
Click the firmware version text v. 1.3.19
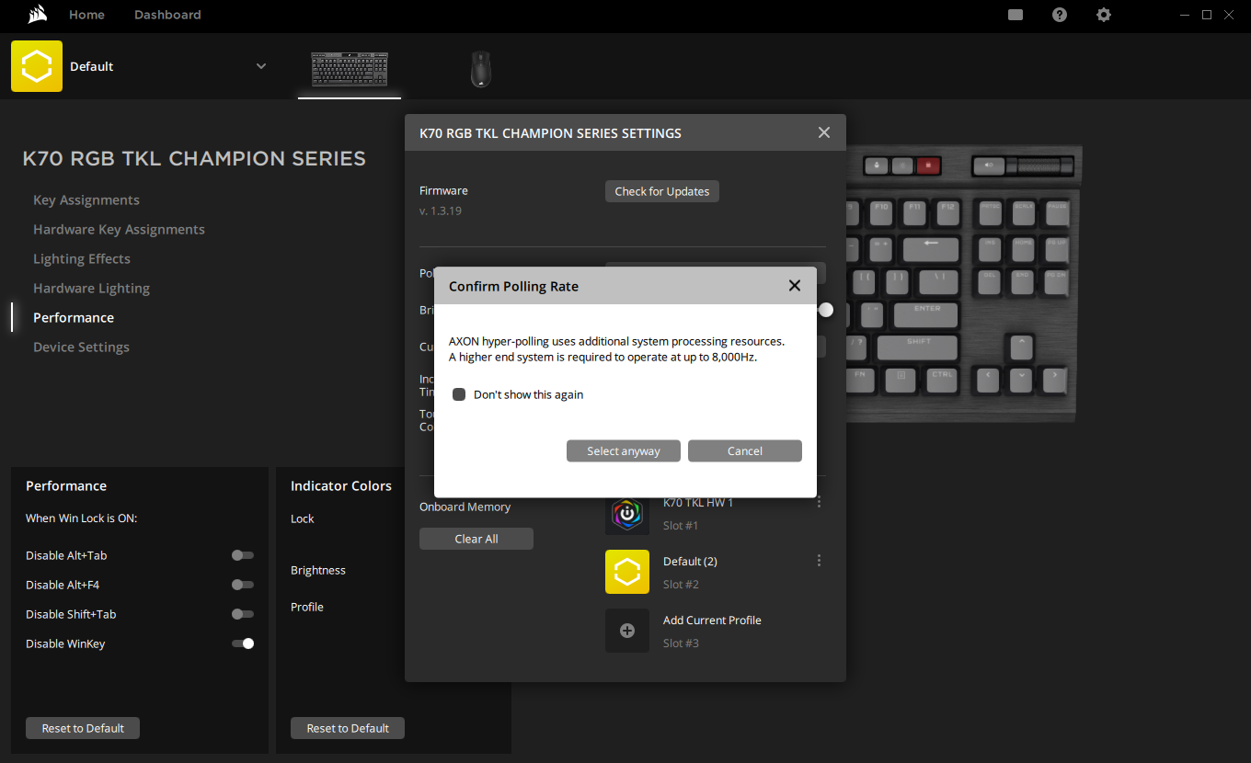(x=441, y=211)
